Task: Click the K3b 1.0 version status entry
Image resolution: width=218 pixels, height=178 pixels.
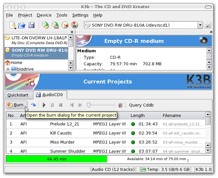Action: pyautogui.click(x=203, y=169)
